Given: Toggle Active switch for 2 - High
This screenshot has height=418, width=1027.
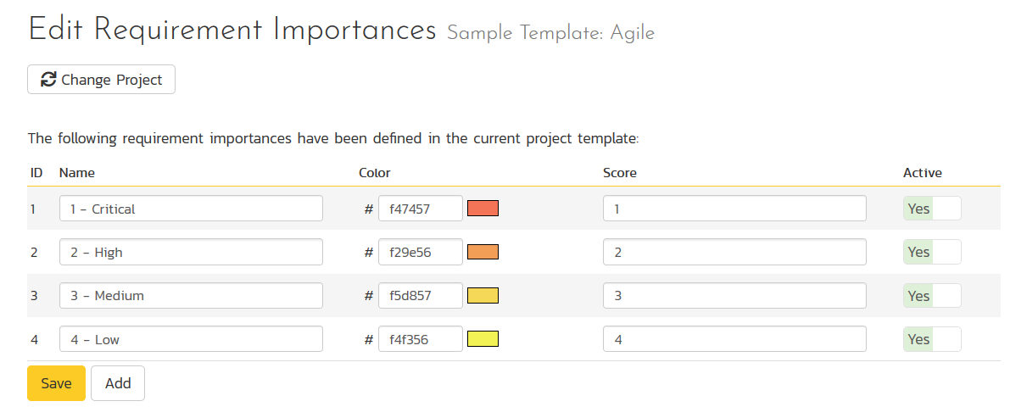Looking at the screenshot, I should [x=932, y=252].
